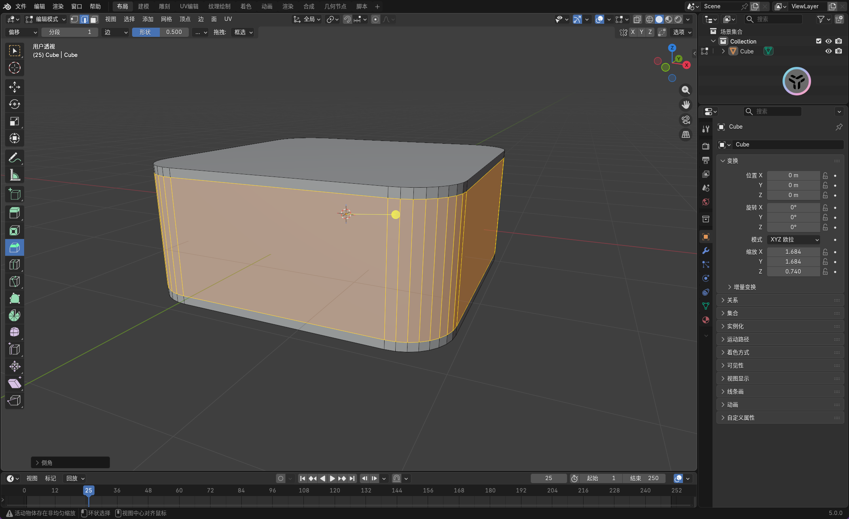Open the 网格 menu
Image resolution: width=849 pixels, height=519 pixels.
tap(166, 19)
